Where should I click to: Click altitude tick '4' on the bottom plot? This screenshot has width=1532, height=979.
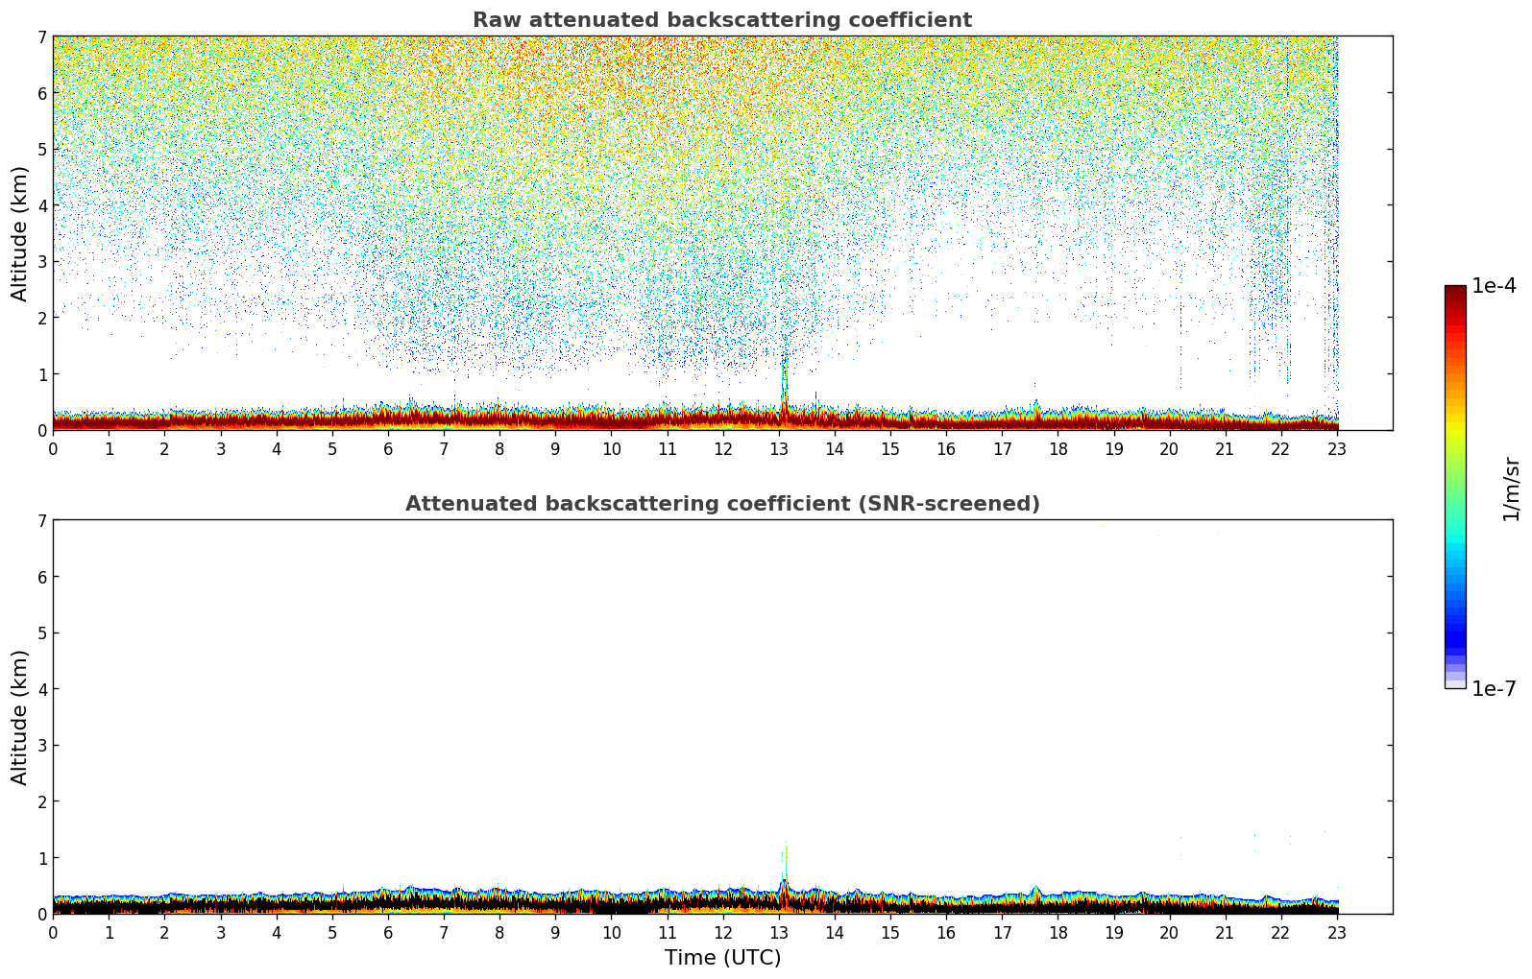pyautogui.click(x=41, y=689)
